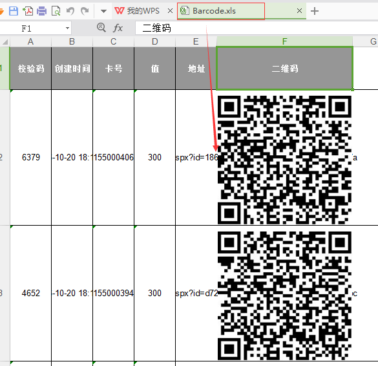This screenshot has width=378, height=366.
Task: Click the 地址 header cell
Action: tap(196, 69)
